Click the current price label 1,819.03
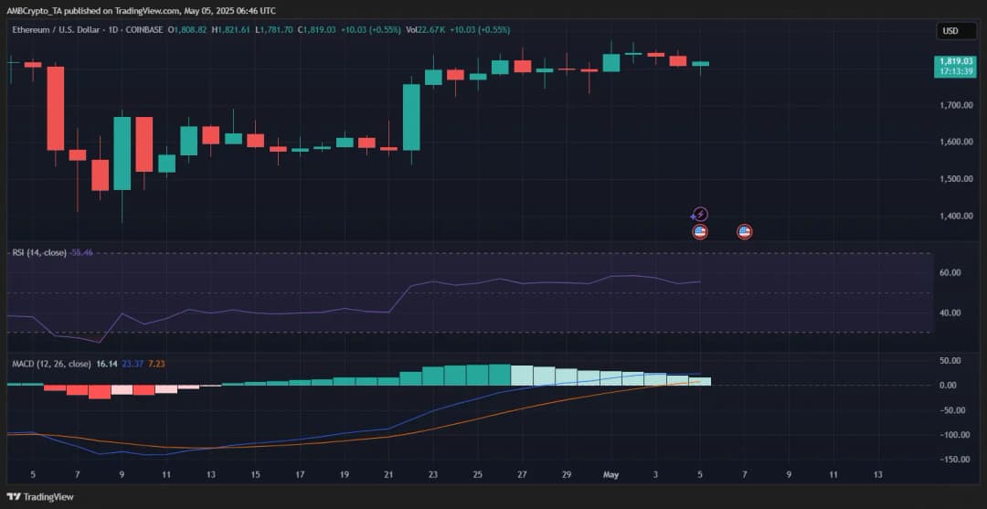The image size is (987, 509). tap(955, 61)
